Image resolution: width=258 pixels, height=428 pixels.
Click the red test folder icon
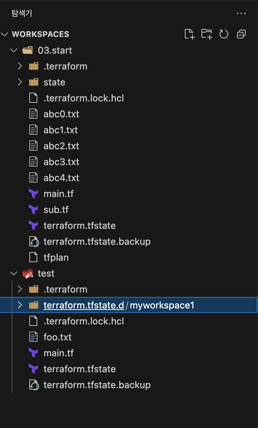28,273
